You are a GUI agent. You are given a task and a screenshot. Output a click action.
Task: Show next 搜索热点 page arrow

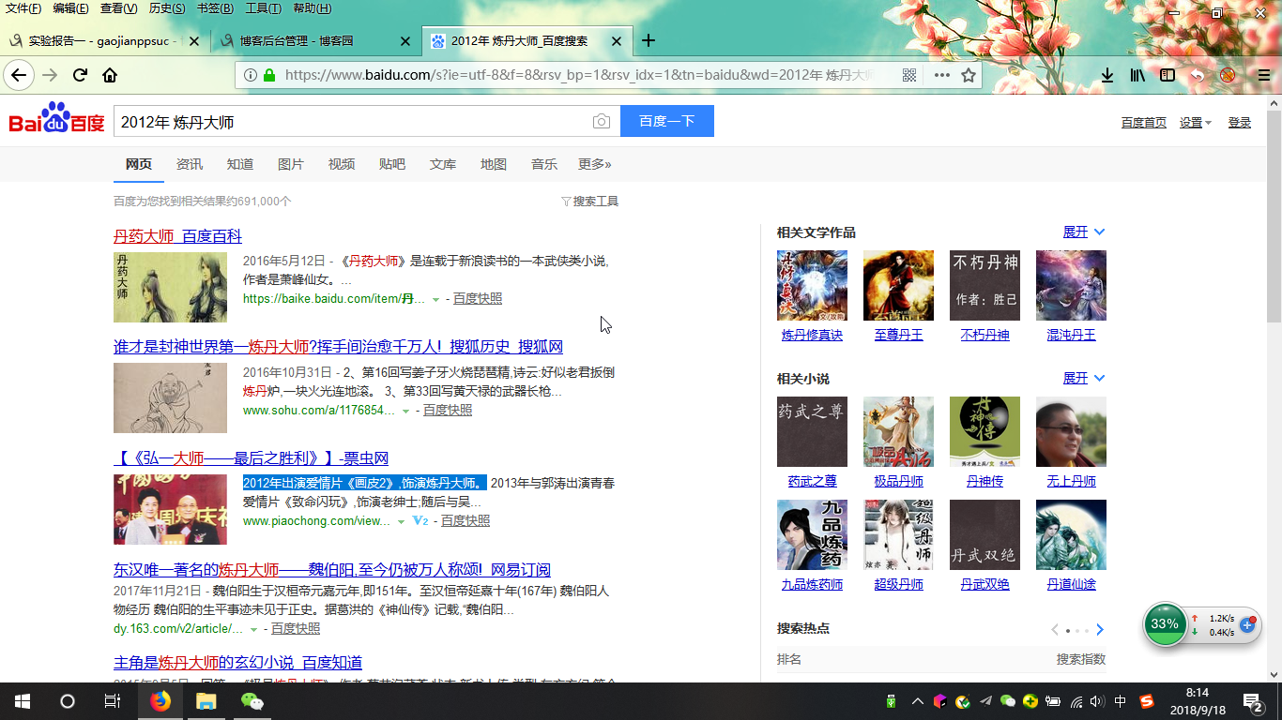(x=1100, y=630)
